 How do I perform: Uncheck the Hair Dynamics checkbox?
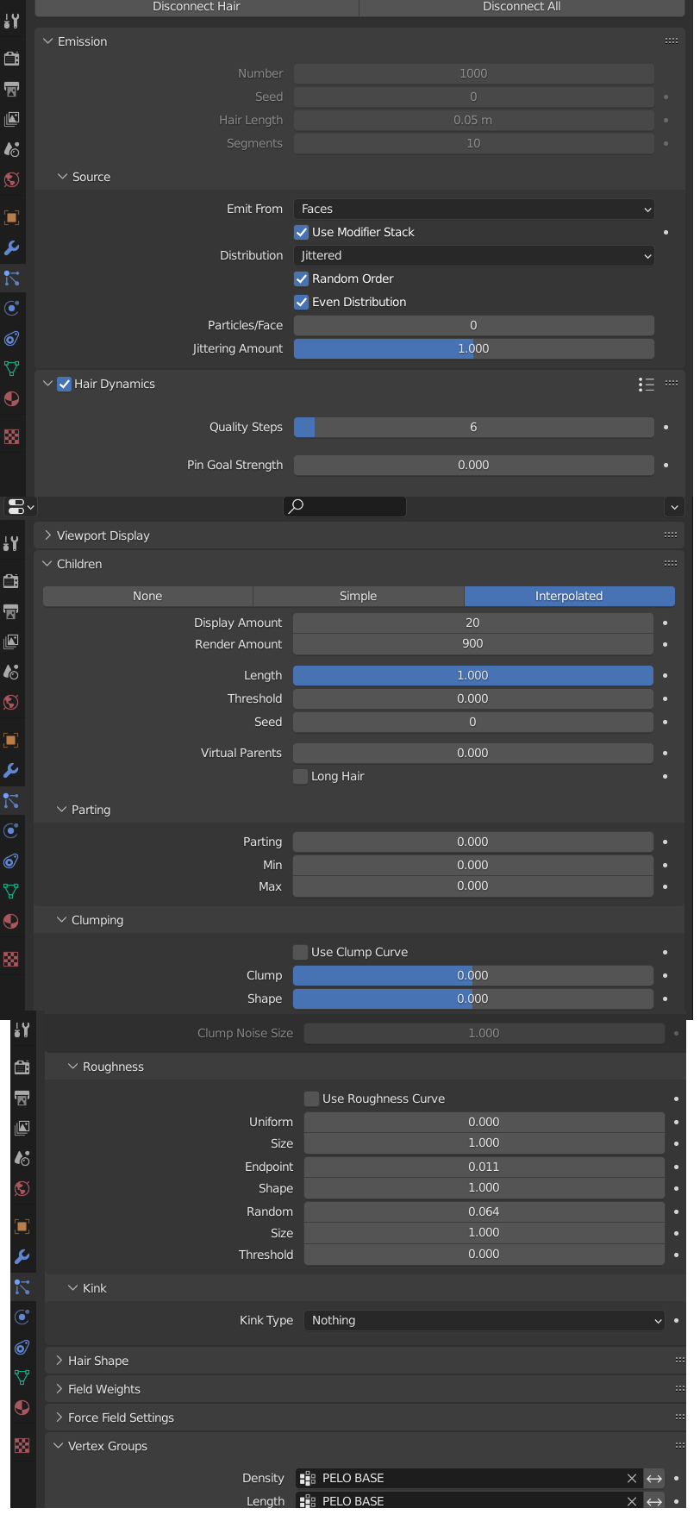(65, 385)
